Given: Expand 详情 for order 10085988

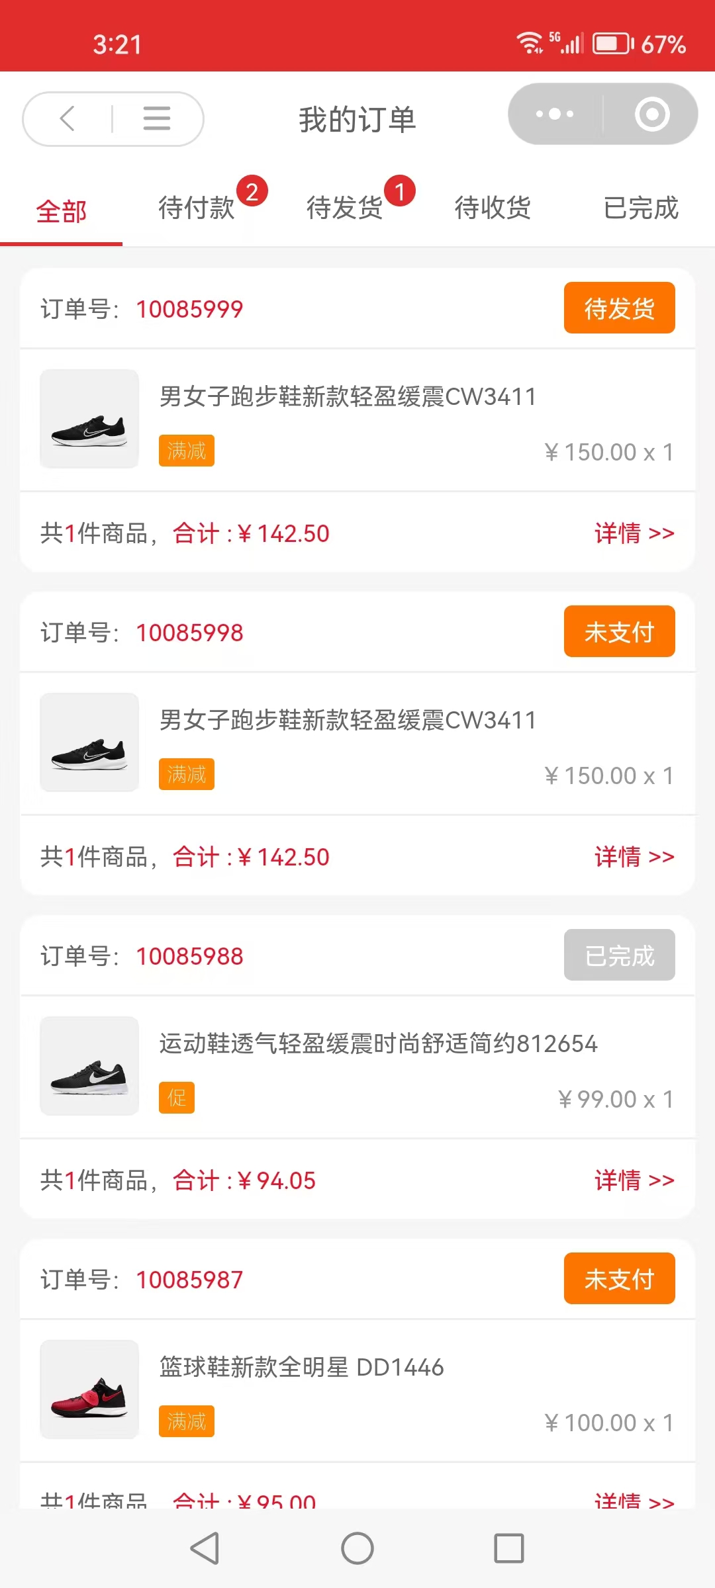Looking at the screenshot, I should pos(634,1180).
